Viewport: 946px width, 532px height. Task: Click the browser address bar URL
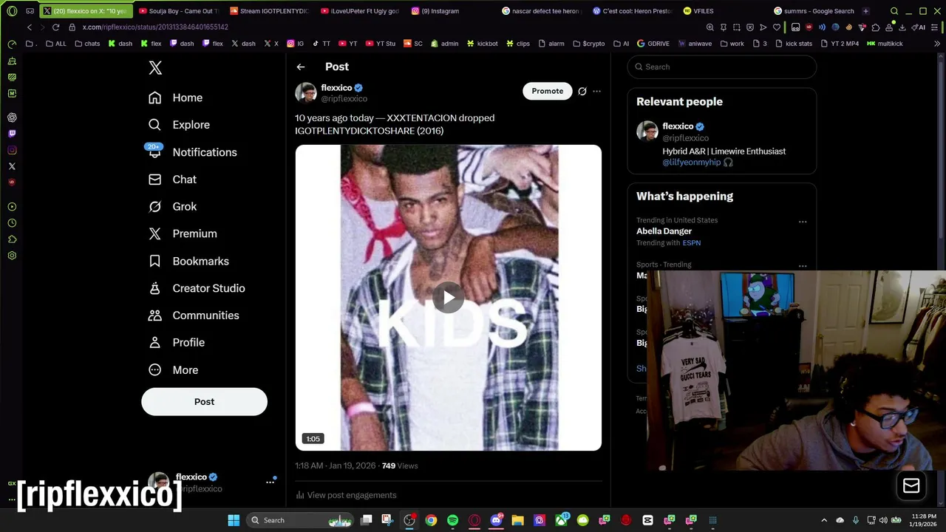tap(155, 27)
